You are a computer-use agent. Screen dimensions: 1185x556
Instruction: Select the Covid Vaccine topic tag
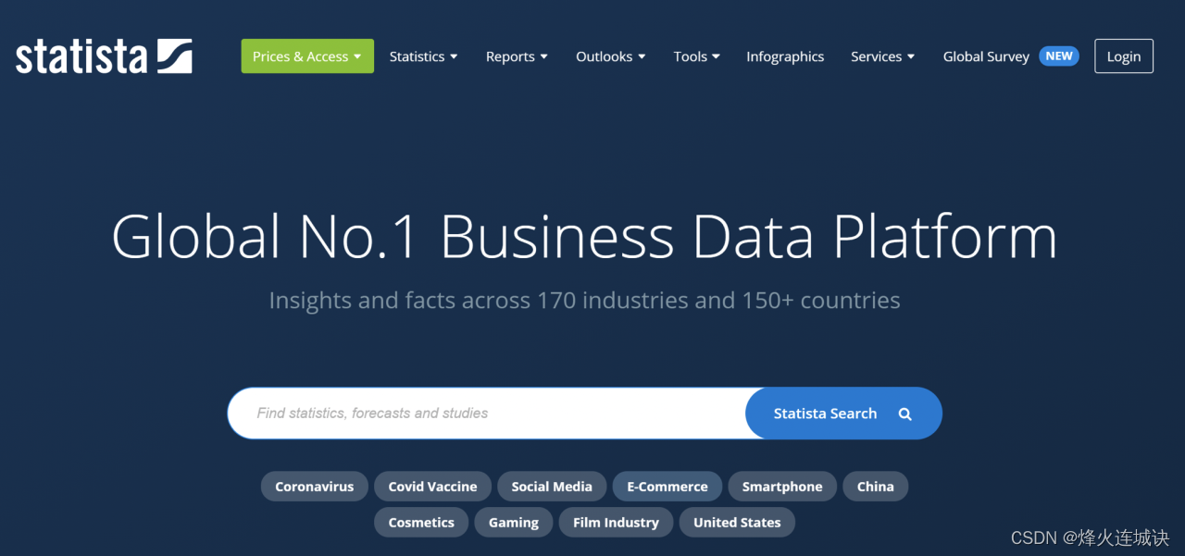coord(432,487)
